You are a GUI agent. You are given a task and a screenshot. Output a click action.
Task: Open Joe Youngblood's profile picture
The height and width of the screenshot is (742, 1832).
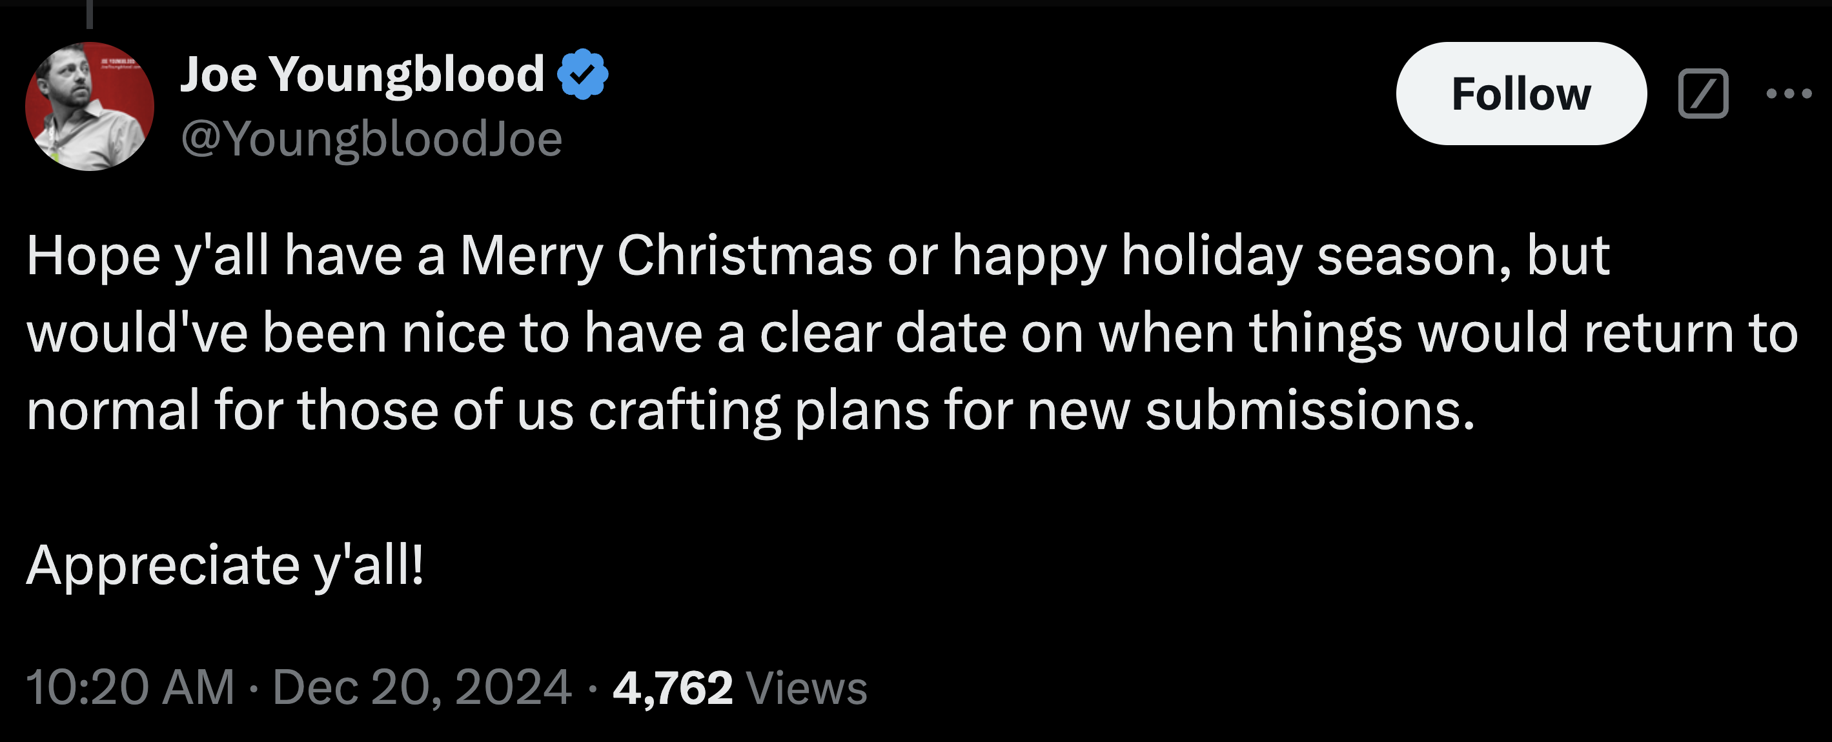[90, 106]
